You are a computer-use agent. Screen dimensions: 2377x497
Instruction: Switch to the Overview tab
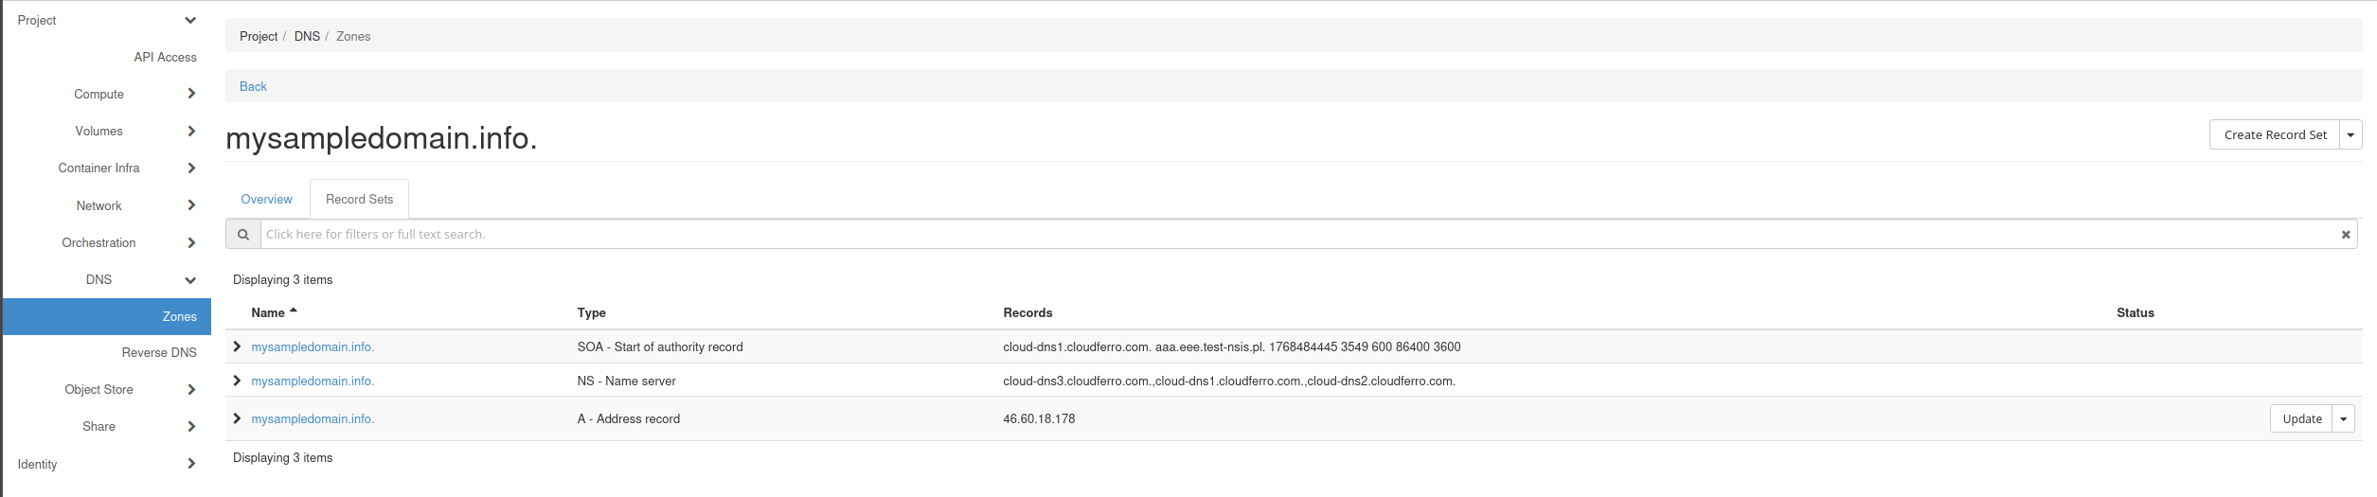tap(266, 200)
